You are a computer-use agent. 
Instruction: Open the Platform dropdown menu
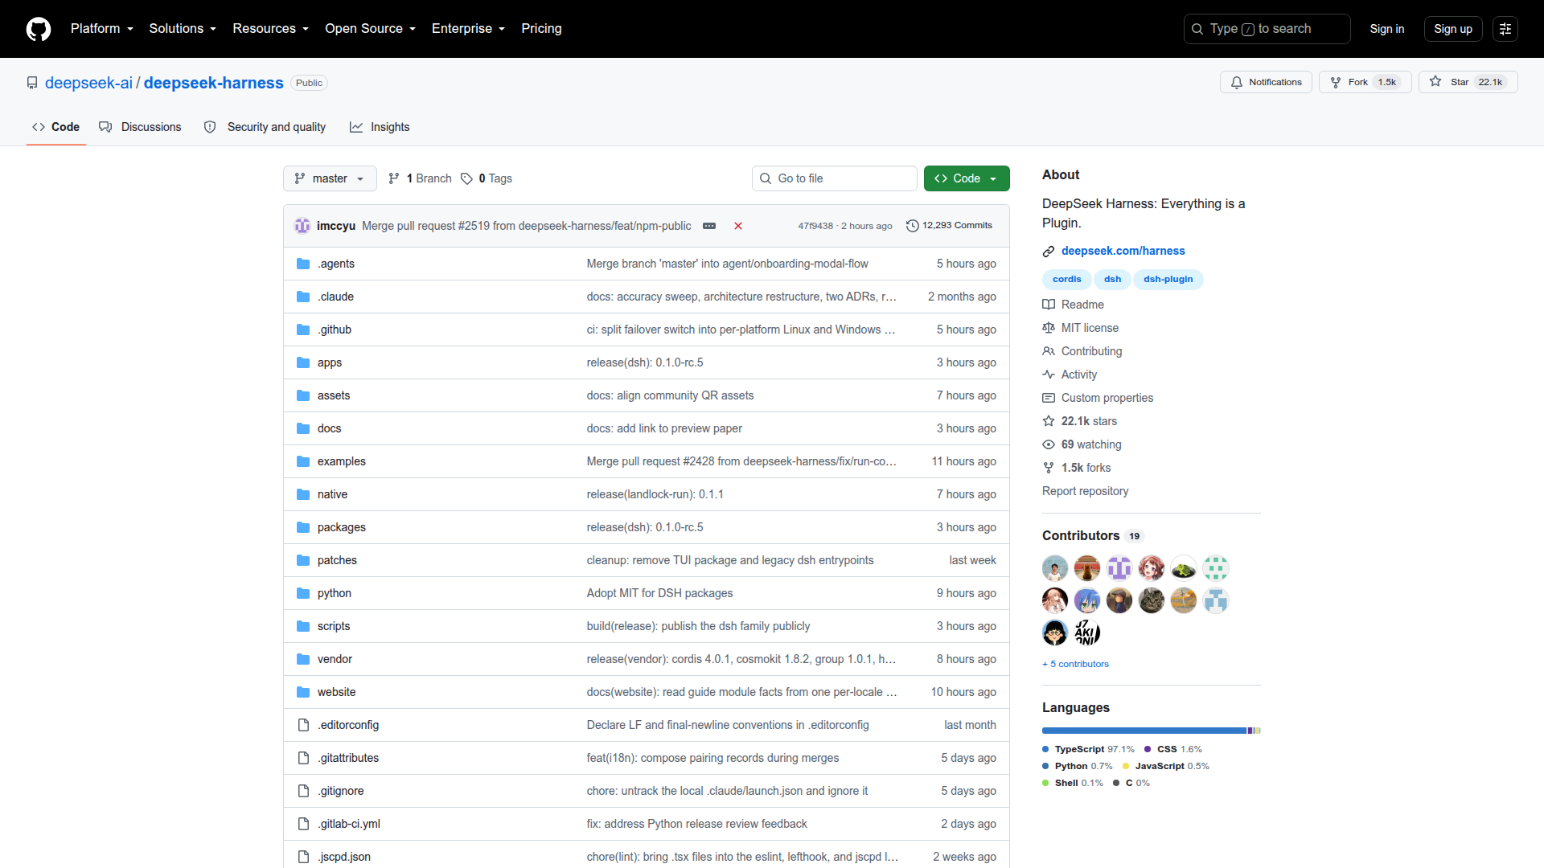coord(102,29)
